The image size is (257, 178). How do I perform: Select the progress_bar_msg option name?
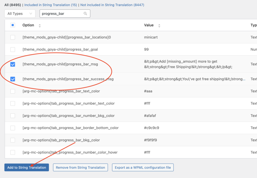[60, 64]
